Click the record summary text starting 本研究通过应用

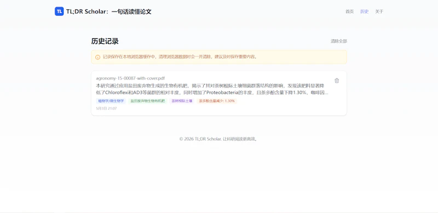[212, 89]
